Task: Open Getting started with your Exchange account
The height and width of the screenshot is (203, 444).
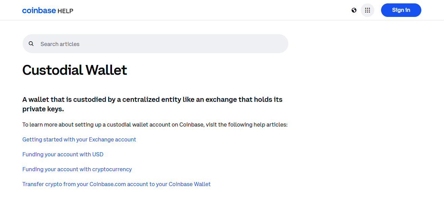Action: point(79,139)
